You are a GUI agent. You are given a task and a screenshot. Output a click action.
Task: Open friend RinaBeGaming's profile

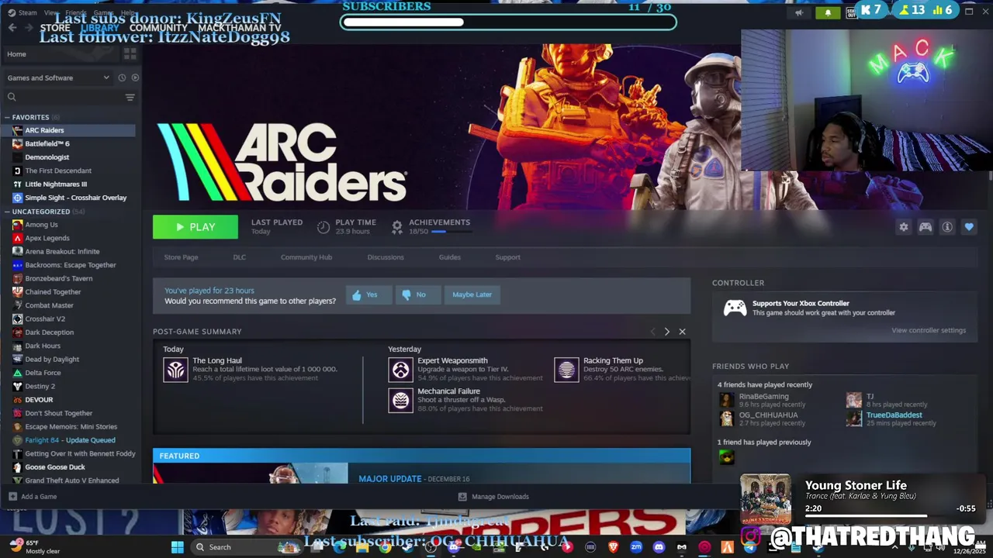(763, 397)
